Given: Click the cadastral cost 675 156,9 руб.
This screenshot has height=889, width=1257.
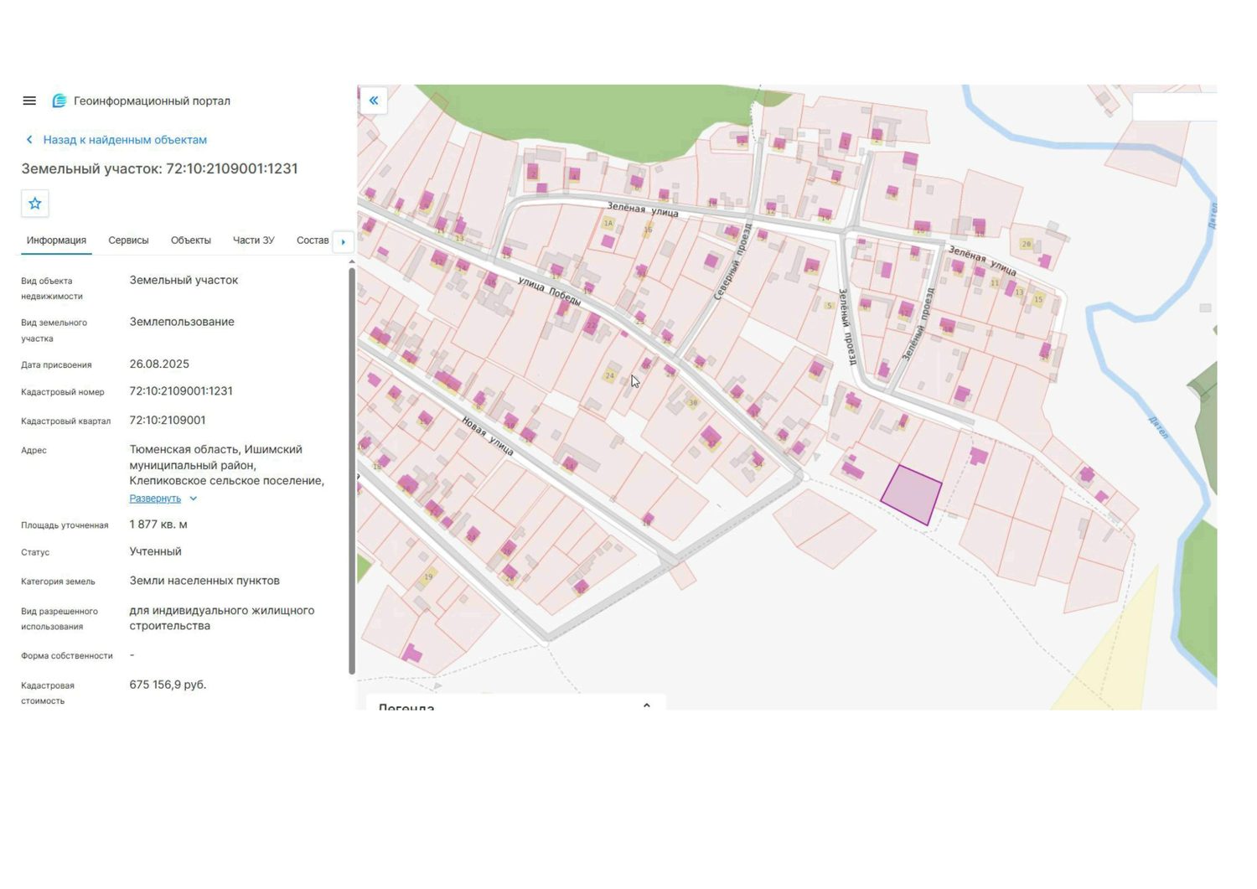Looking at the screenshot, I should point(168,685).
